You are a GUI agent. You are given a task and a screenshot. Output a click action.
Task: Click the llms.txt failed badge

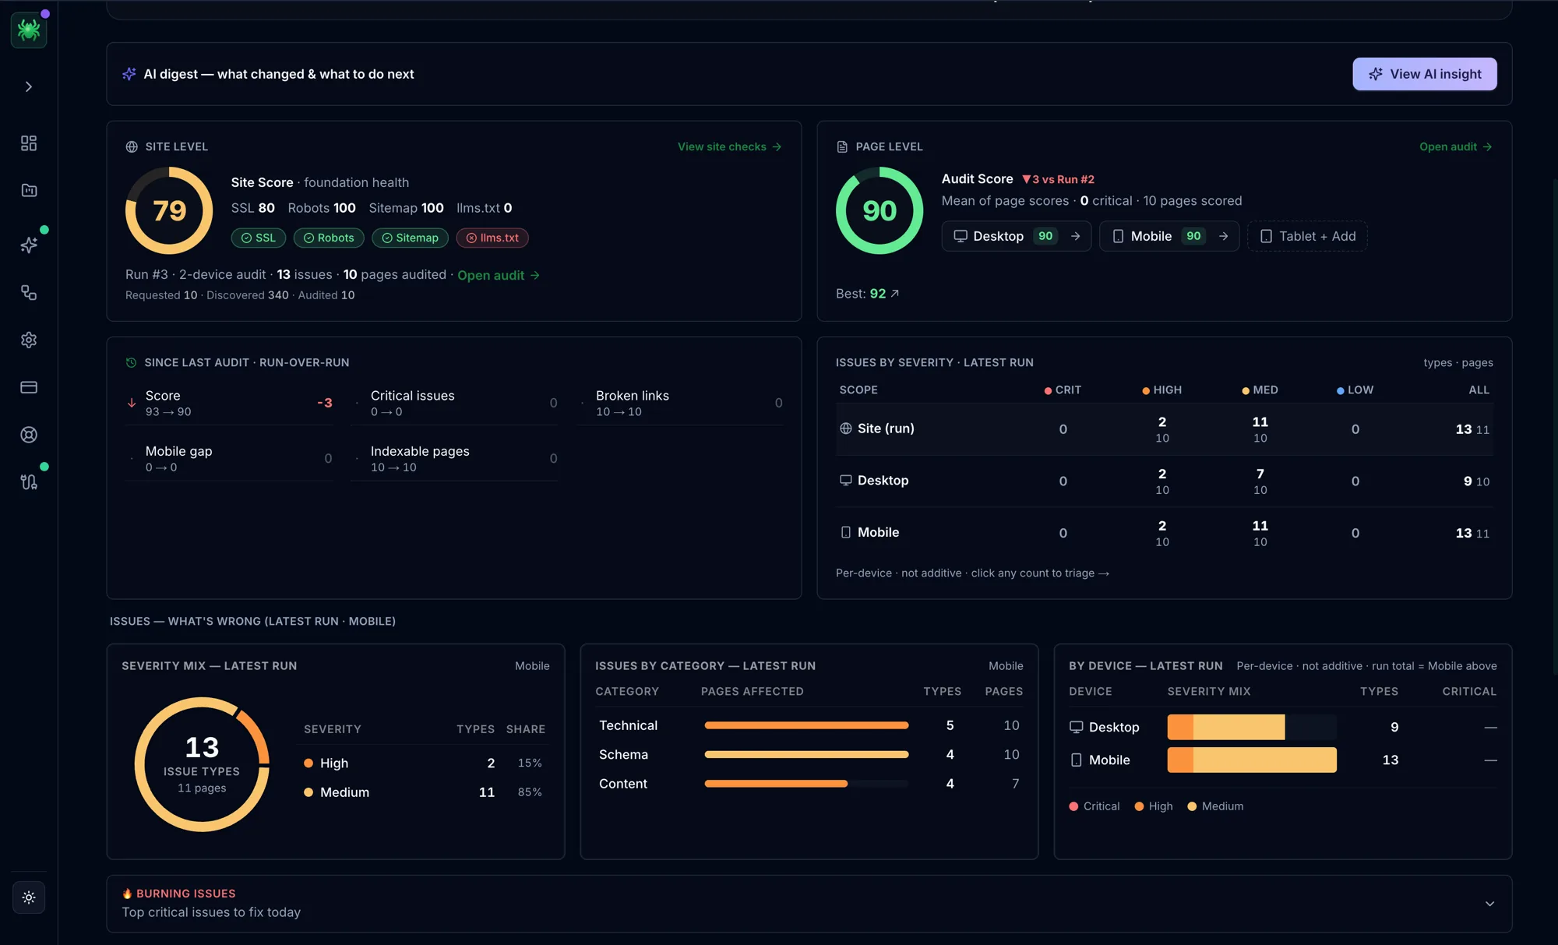(492, 238)
